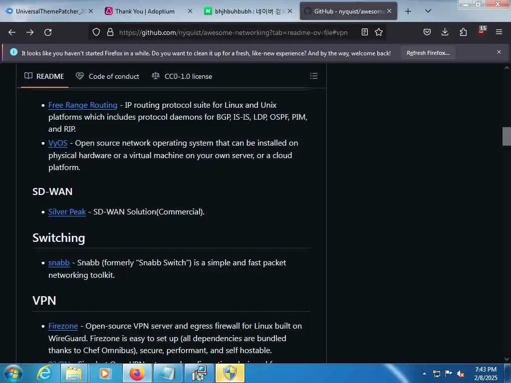Open muted volume tray icon
The height and width of the screenshot is (383, 511).
(461, 374)
